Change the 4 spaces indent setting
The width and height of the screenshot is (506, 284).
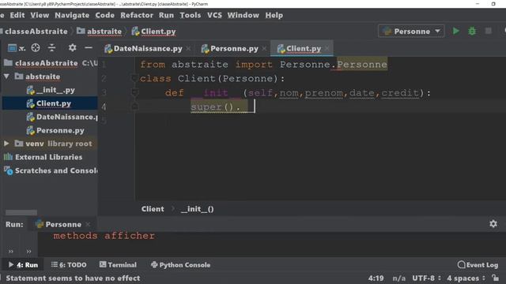pyautogui.click(x=466, y=278)
